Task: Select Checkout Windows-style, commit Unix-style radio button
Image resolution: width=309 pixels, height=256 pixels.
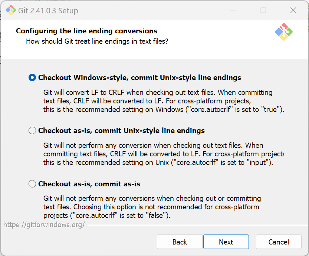Action: coord(33,77)
